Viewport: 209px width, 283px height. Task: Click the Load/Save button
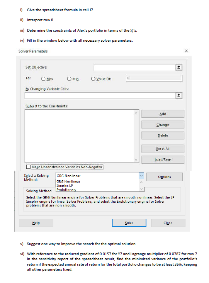coord(163,159)
